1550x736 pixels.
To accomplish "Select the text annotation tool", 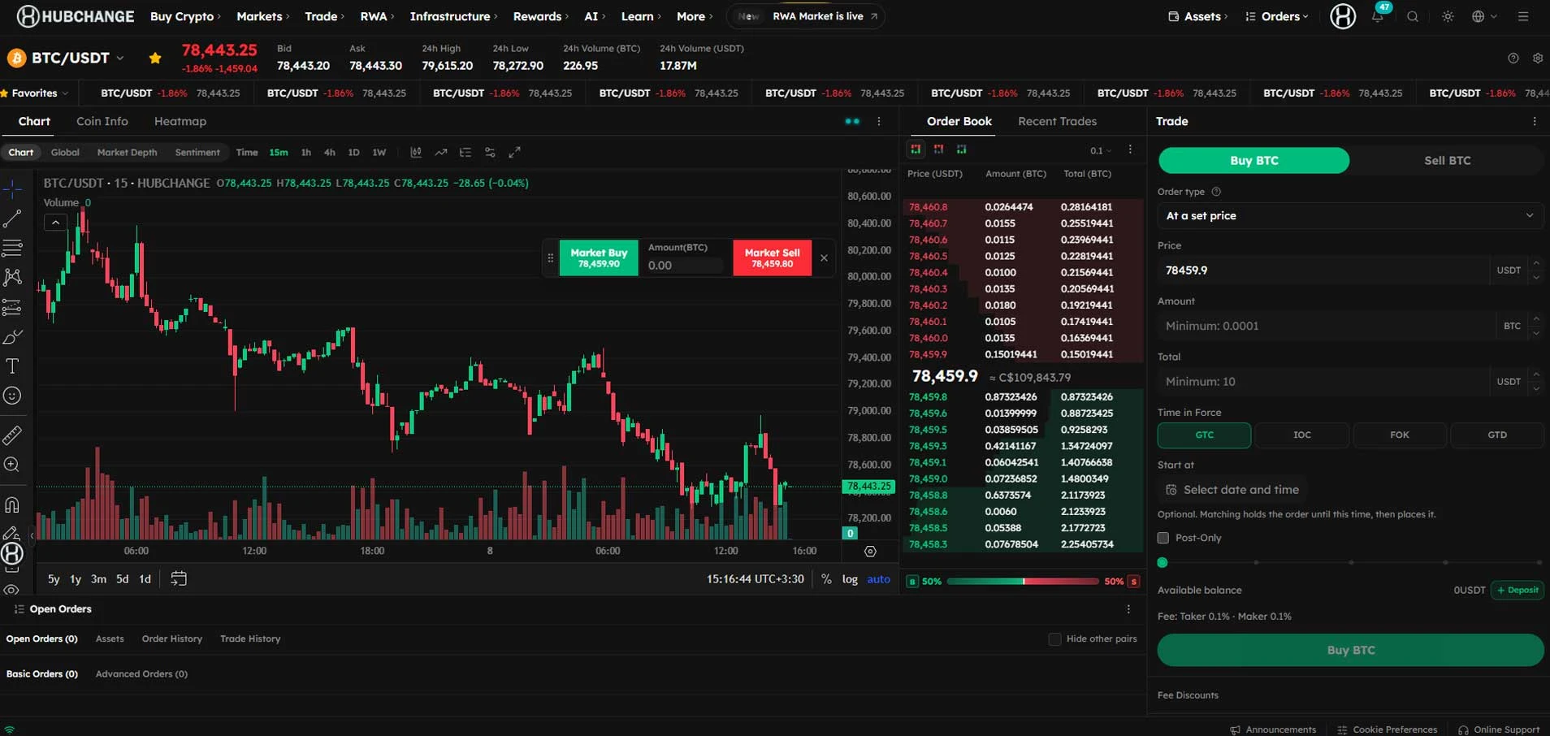I will 12,366.
